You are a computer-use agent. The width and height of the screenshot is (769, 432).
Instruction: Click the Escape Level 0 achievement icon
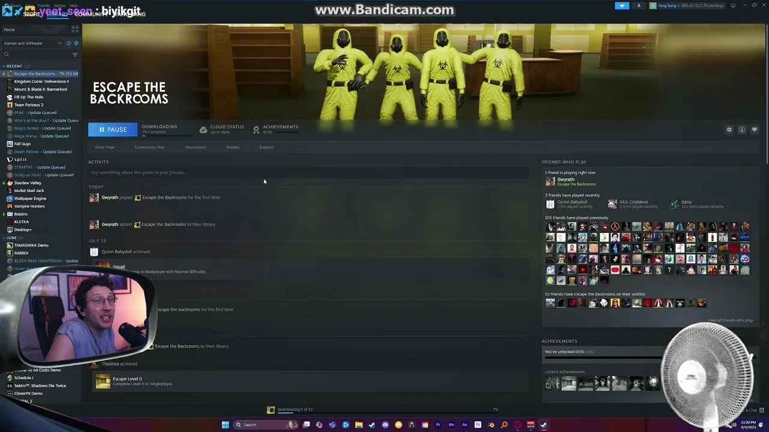103,381
